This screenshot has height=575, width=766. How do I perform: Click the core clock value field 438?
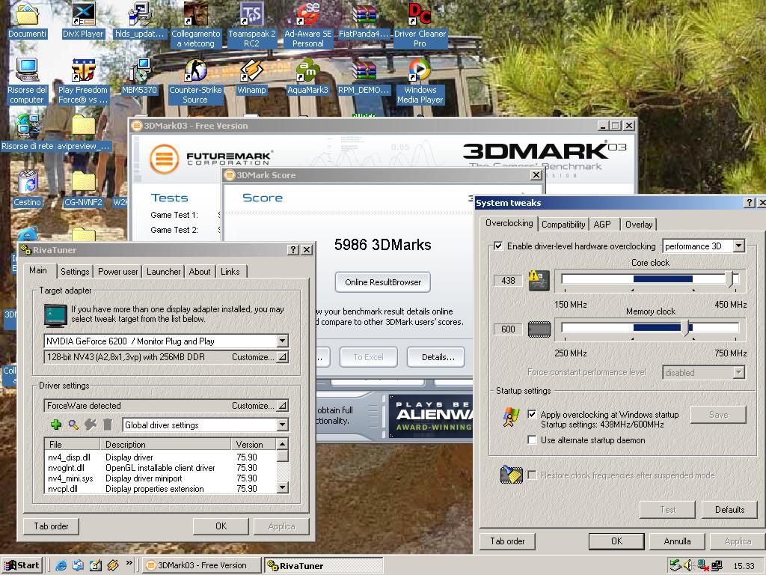pos(508,280)
